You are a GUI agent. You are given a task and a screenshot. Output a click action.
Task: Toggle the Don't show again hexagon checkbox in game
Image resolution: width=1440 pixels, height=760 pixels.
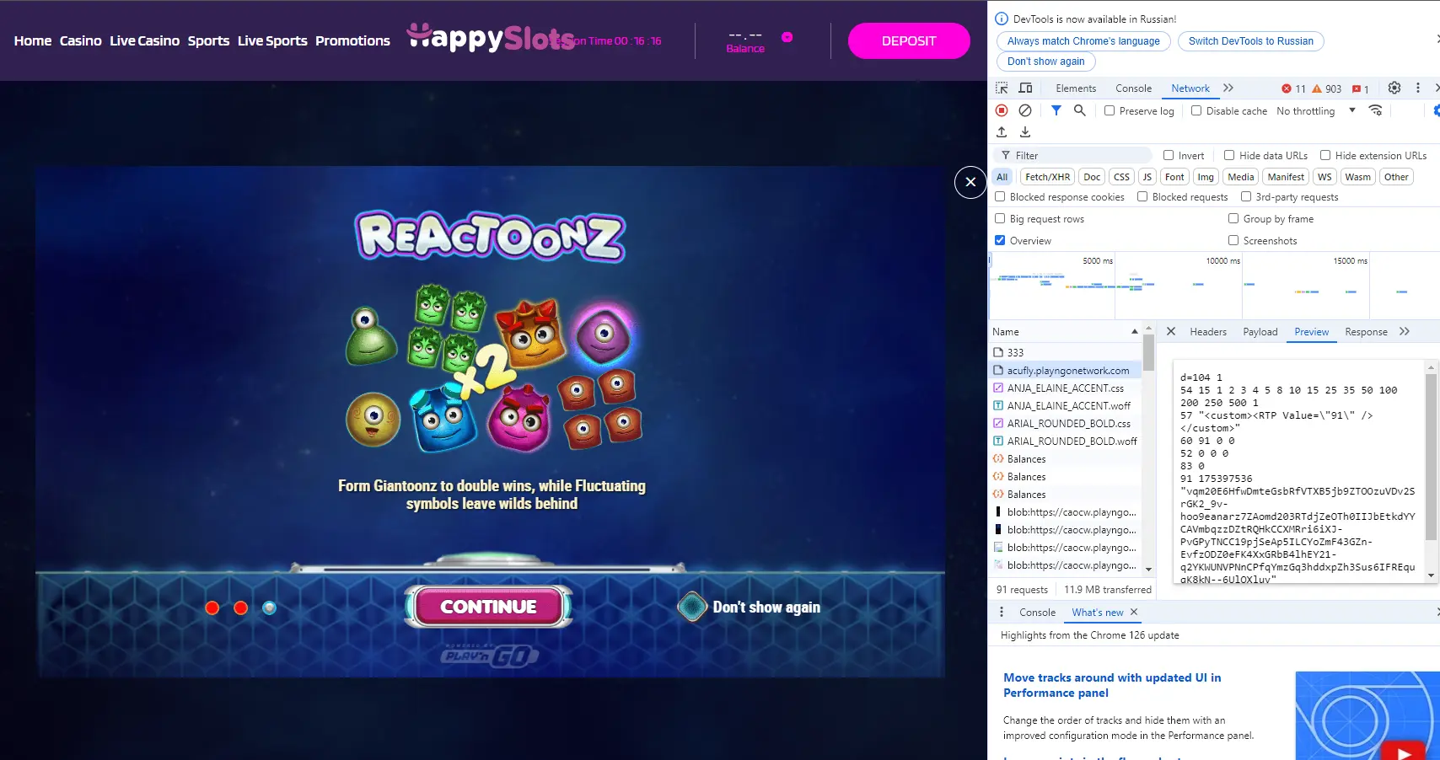692,607
